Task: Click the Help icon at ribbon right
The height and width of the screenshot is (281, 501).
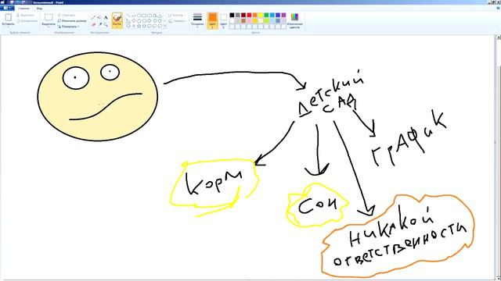Action: point(498,8)
